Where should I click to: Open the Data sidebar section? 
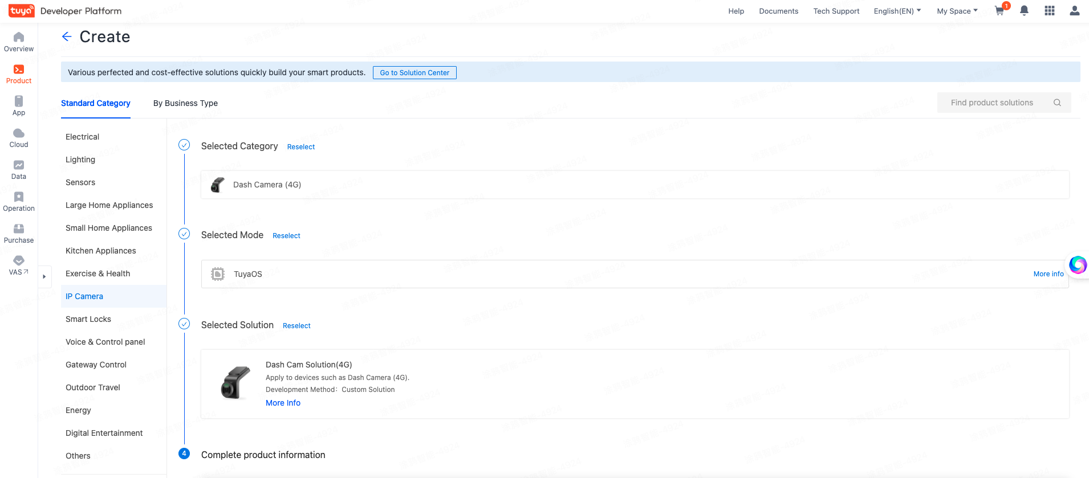[19, 170]
